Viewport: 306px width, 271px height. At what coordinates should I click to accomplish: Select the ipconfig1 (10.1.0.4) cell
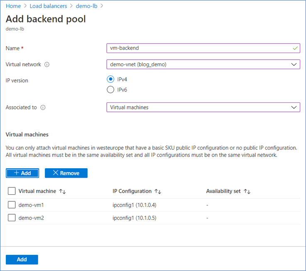pos(134,205)
